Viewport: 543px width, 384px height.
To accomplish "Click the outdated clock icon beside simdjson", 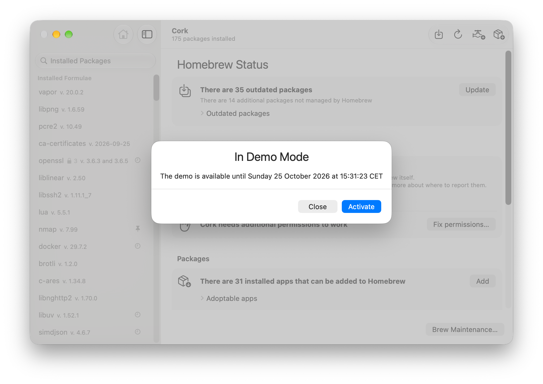I will [138, 332].
